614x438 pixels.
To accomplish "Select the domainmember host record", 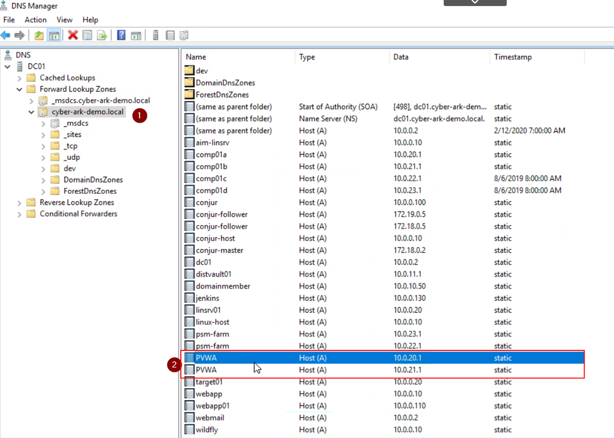I will coord(384,286).
